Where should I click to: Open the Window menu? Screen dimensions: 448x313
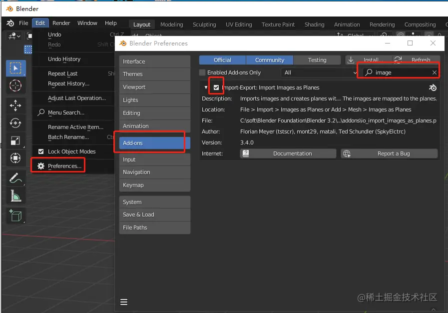pyautogui.click(x=87, y=23)
